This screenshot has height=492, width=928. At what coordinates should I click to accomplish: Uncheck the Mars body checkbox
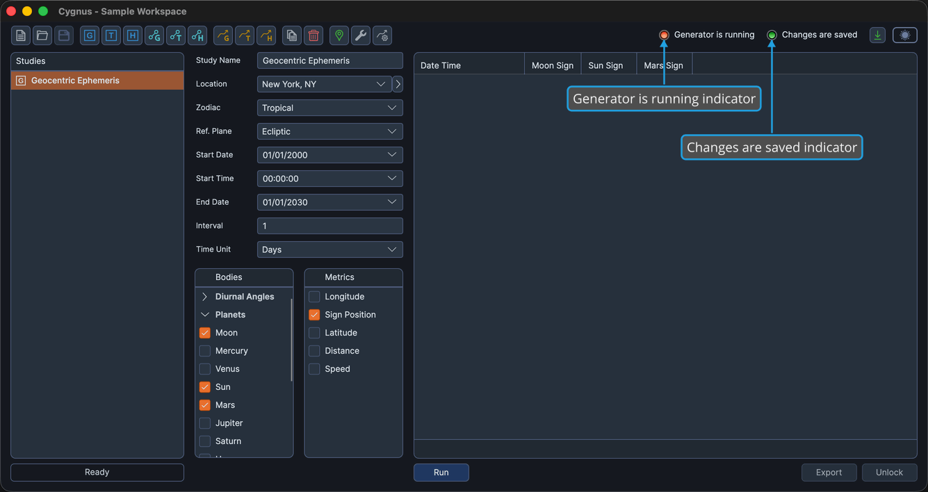point(205,405)
